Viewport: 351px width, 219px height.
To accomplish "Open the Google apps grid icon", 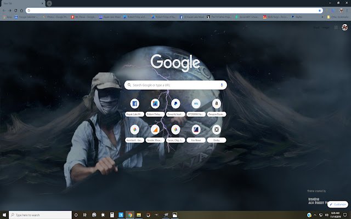I will click(336, 27).
